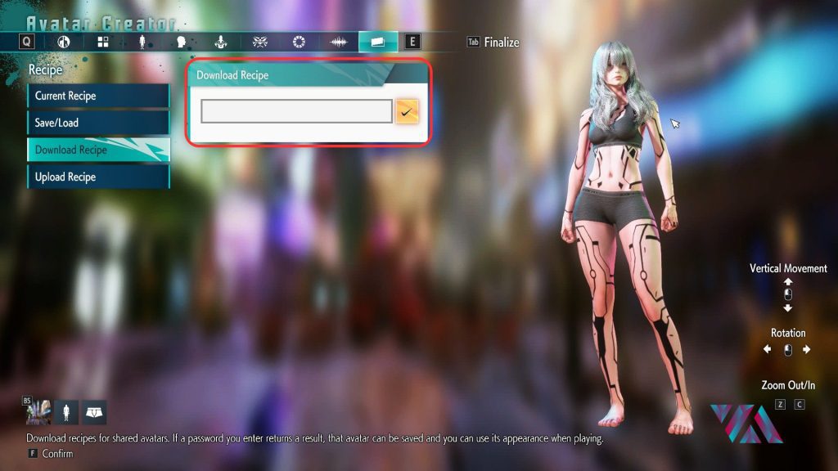Click the white body silhouette thumbnail
This screenshot has width=838, height=471.
(x=66, y=412)
